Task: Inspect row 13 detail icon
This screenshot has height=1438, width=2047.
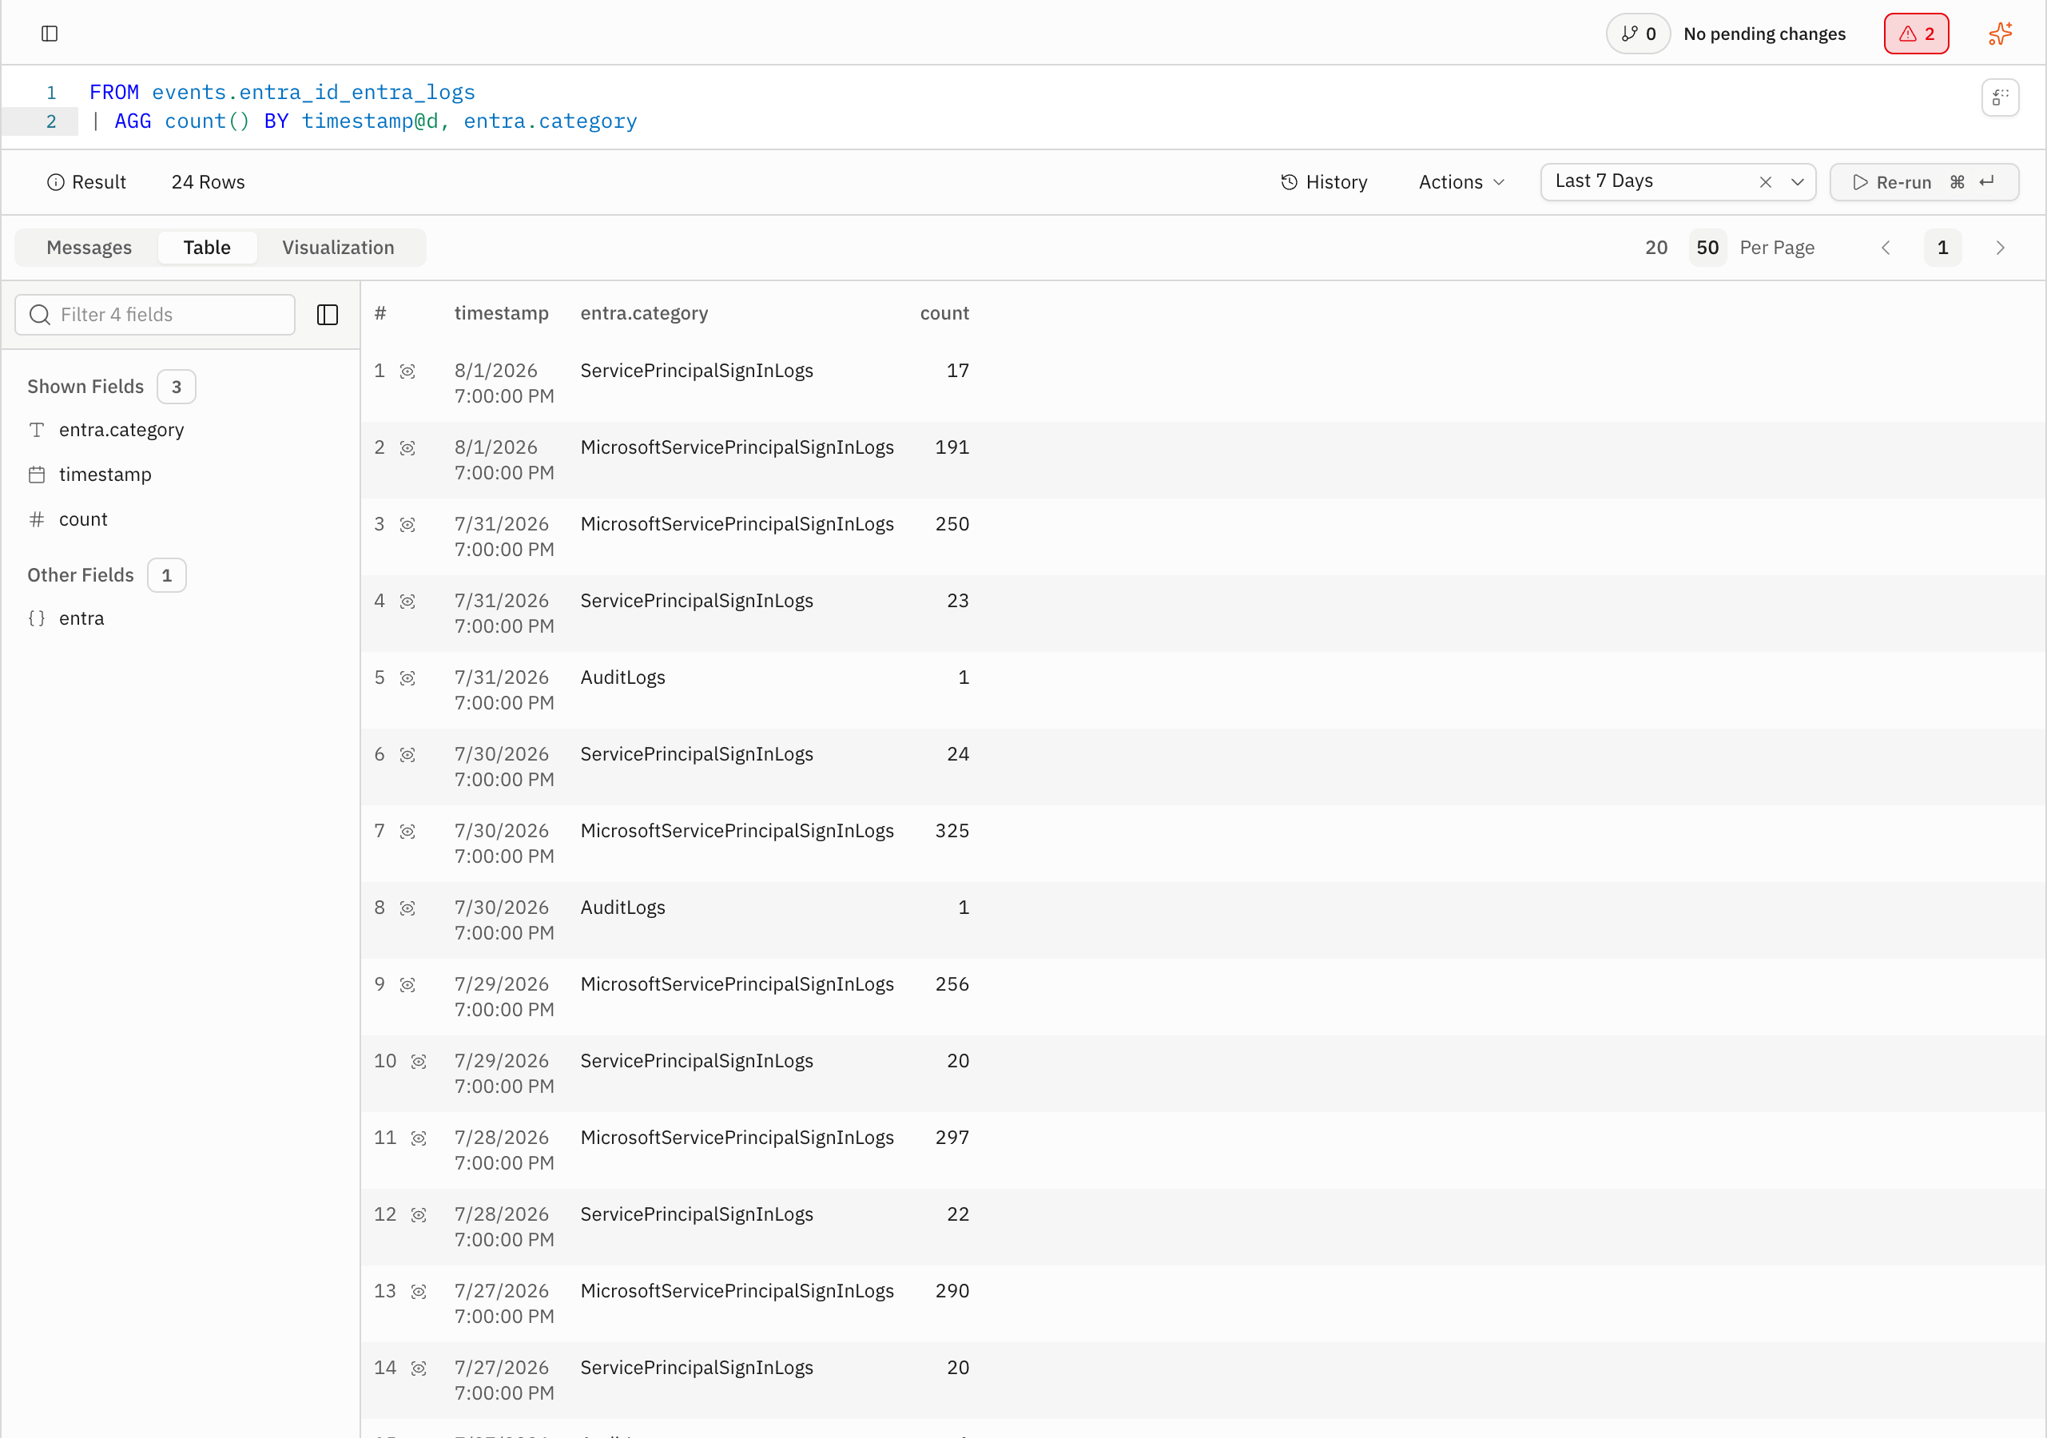Action: pos(419,1292)
